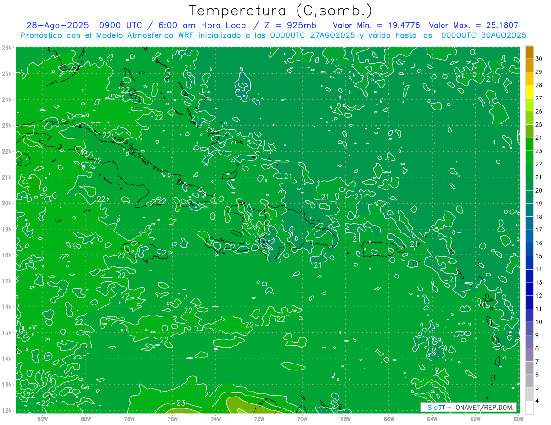Click the valid-until time "0000UTC_30AGO2025"
This screenshot has width=551, height=425.
[x=484, y=35]
